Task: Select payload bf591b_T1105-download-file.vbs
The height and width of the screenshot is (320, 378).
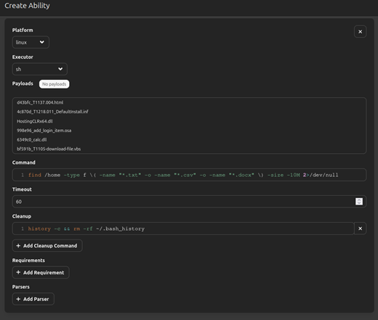Action: (x=49, y=149)
